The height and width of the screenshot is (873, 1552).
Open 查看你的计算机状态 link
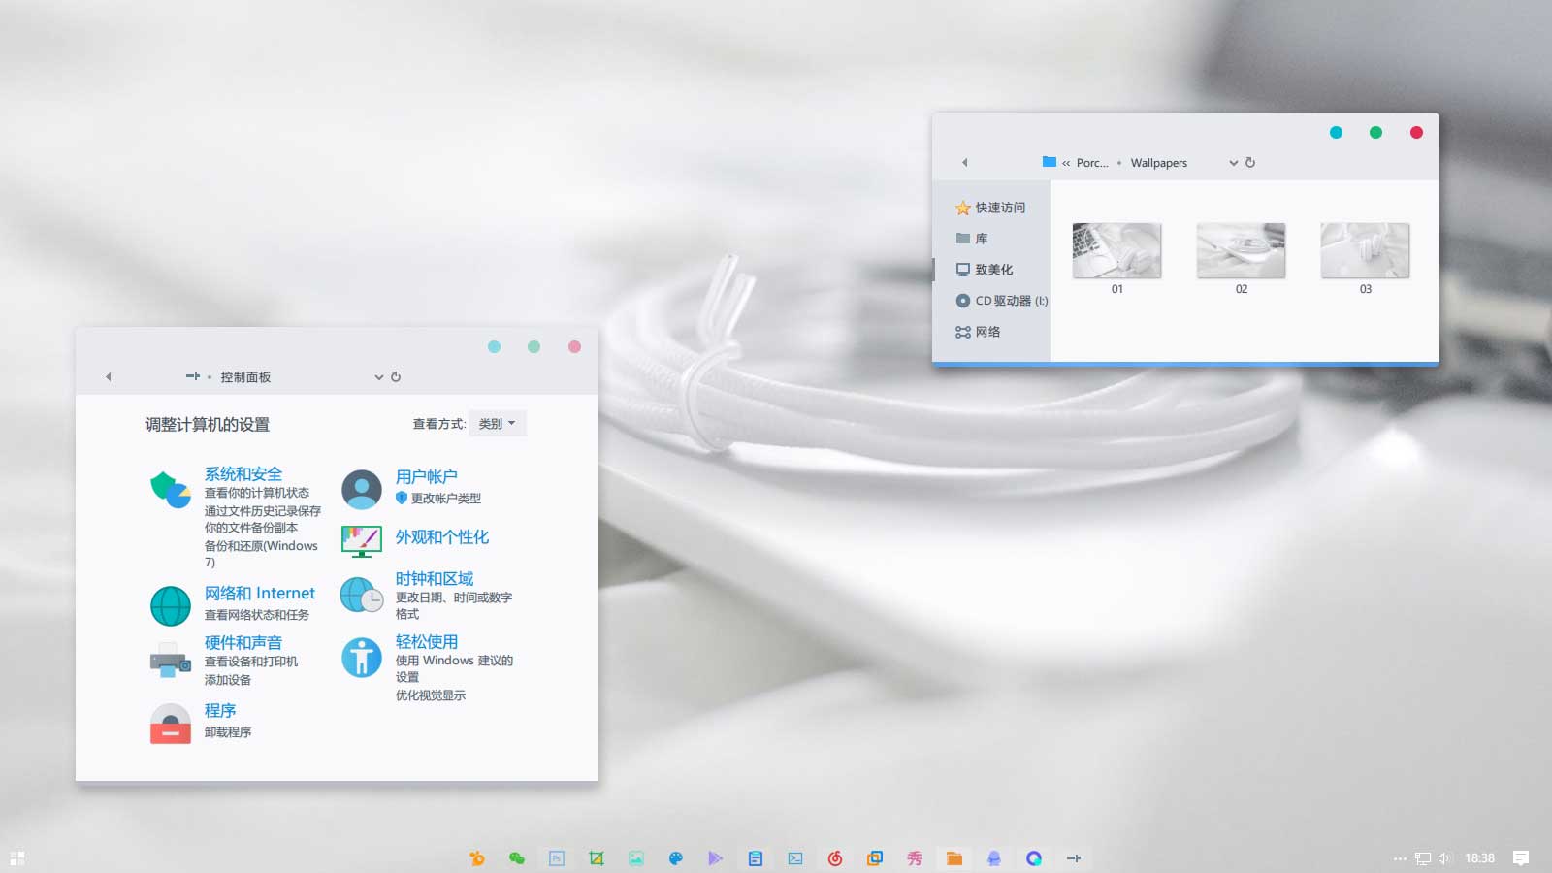pyautogui.click(x=257, y=493)
